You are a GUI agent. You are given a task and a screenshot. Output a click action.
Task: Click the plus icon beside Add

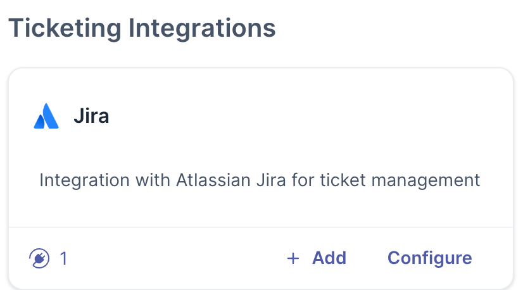[x=293, y=258]
